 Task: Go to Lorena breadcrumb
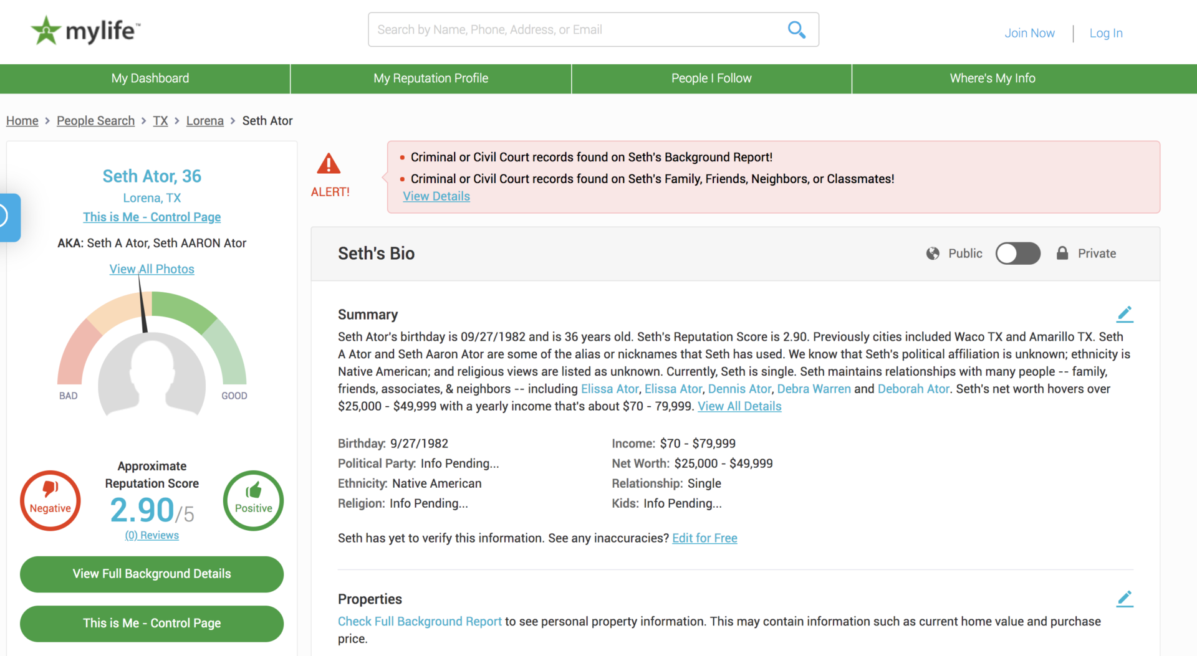click(204, 121)
